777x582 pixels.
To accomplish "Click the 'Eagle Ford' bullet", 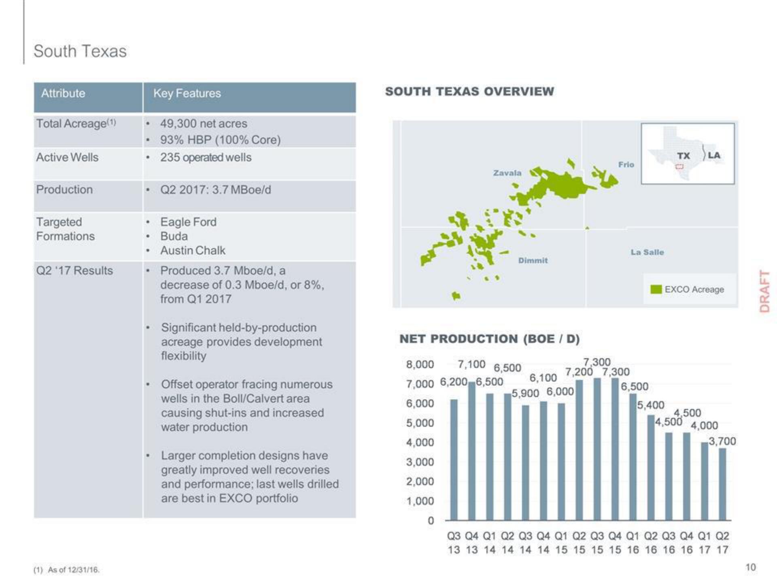I will [188, 222].
